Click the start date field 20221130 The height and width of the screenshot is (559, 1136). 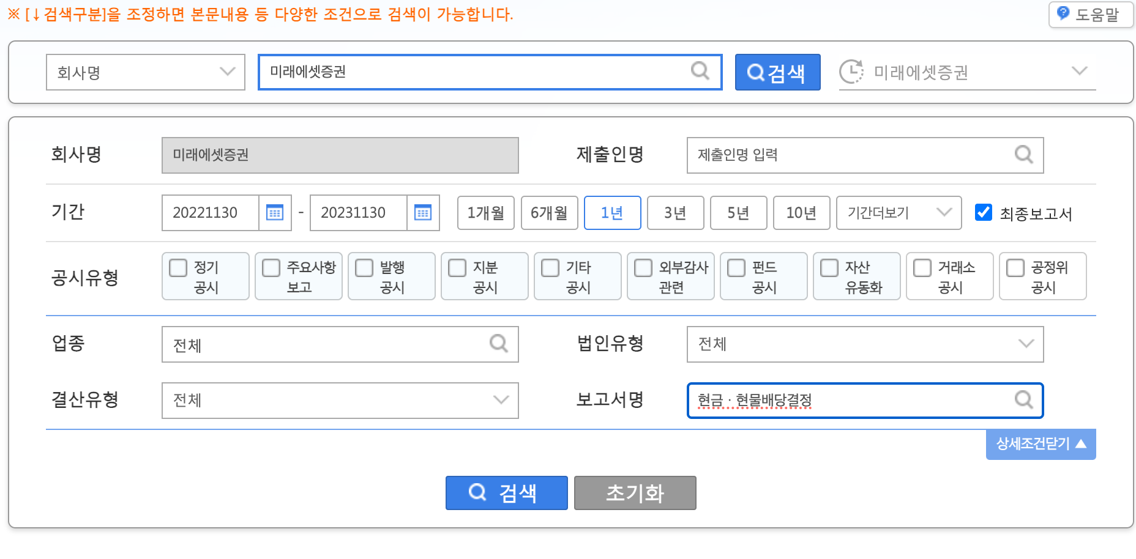(211, 213)
